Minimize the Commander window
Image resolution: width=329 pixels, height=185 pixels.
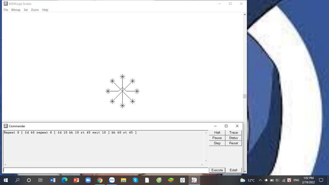tap(215, 126)
